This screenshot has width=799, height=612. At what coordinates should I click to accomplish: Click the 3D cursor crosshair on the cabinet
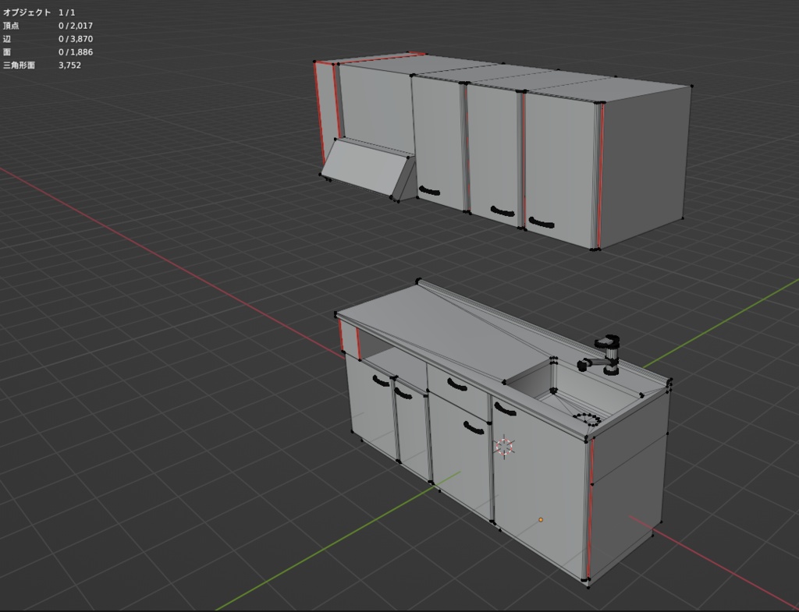pyautogui.click(x=505, y=447)
